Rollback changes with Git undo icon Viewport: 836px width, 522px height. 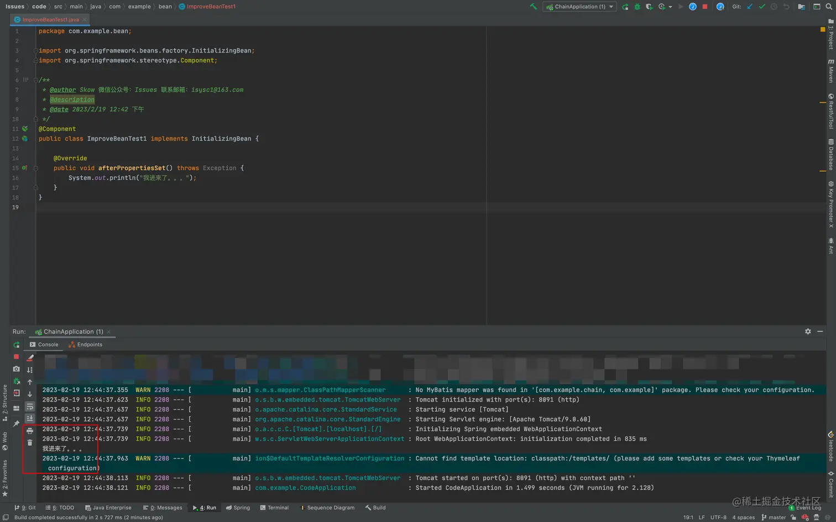point(786,7)
